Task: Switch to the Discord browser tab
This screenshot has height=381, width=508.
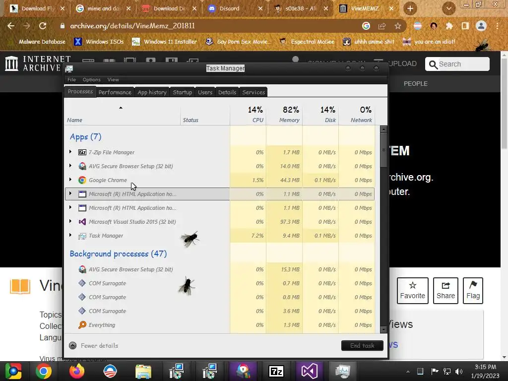Action: point(236,9)
